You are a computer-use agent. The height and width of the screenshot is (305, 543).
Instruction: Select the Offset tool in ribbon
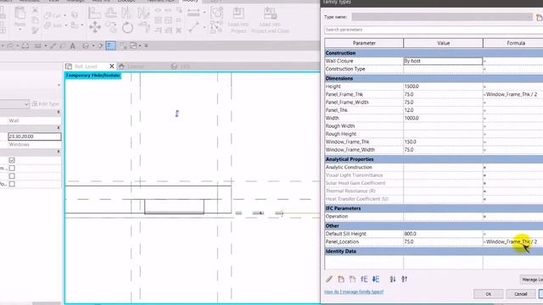click(x=111, y=14)
